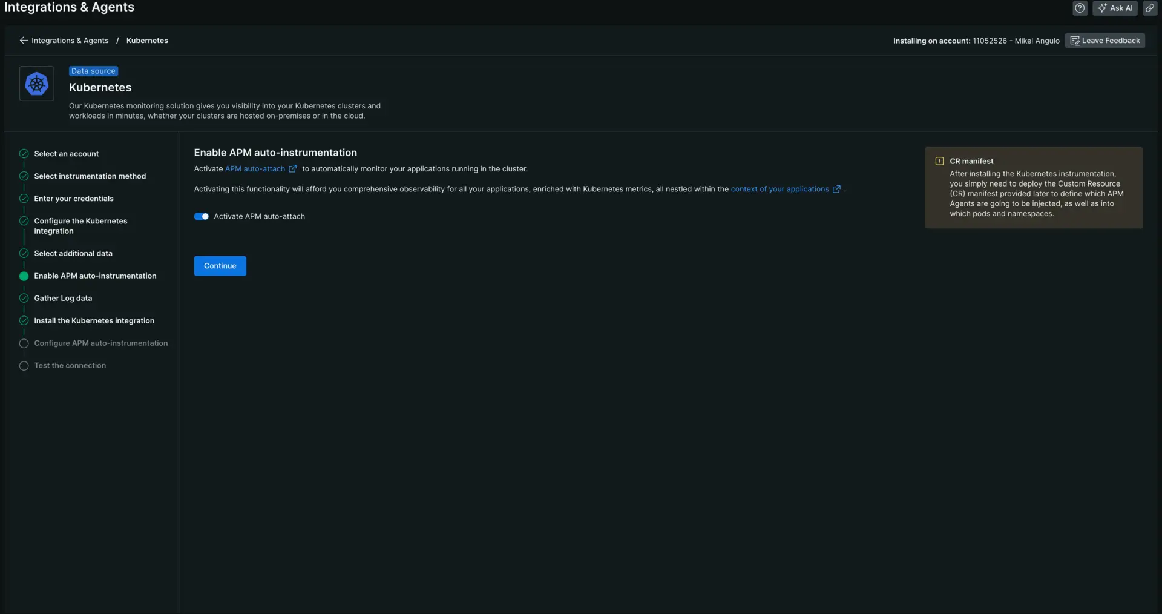Open the APM auto-attach link
This screenshot has height=614, width=1162.
(255, 169)
